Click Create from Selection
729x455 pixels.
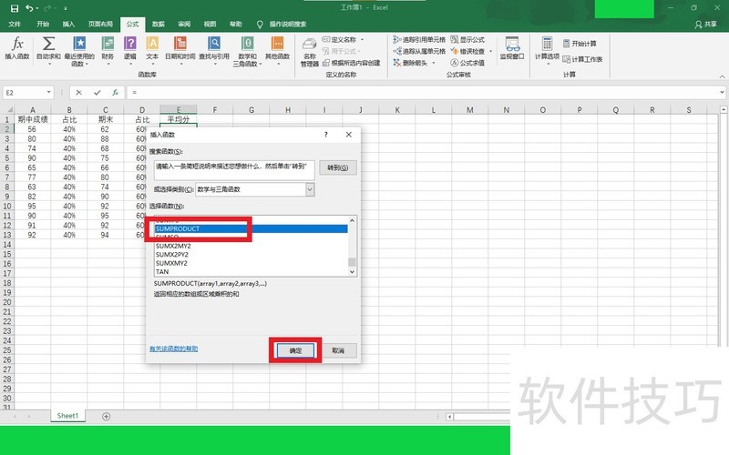352,63
